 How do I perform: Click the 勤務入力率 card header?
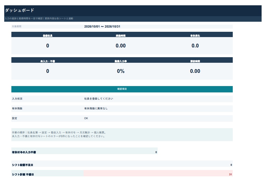[x=121, y=61]
